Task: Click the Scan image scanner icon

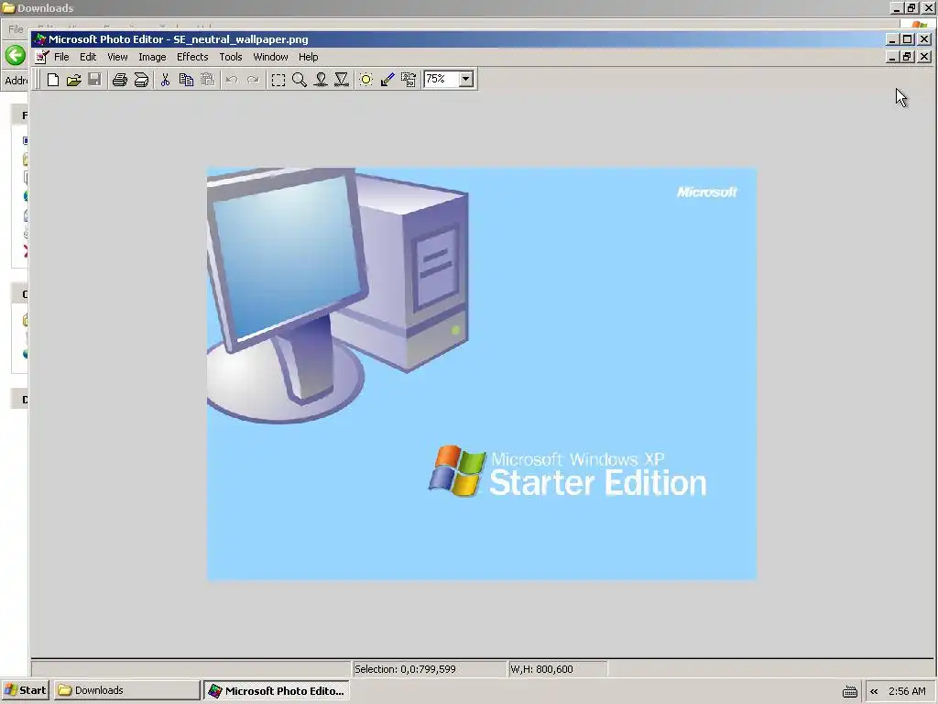Action: 141,80
